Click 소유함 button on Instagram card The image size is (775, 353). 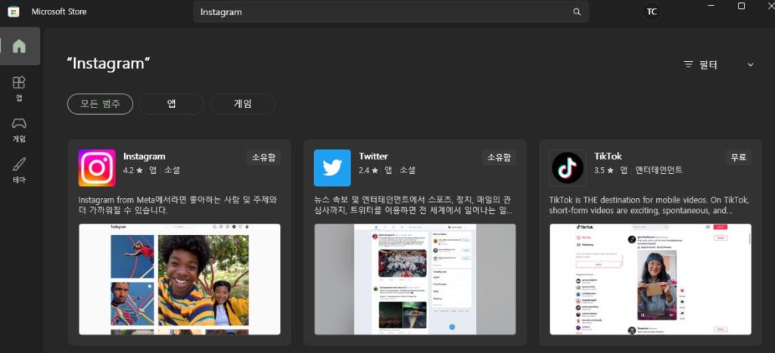[263, 157]
